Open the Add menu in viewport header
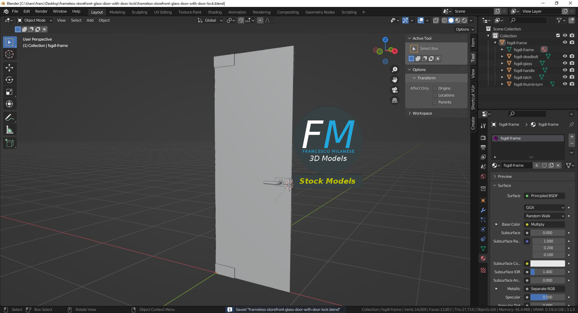This screenshot has height=313, width=578. pyautogui.click(x=90, y=20)
